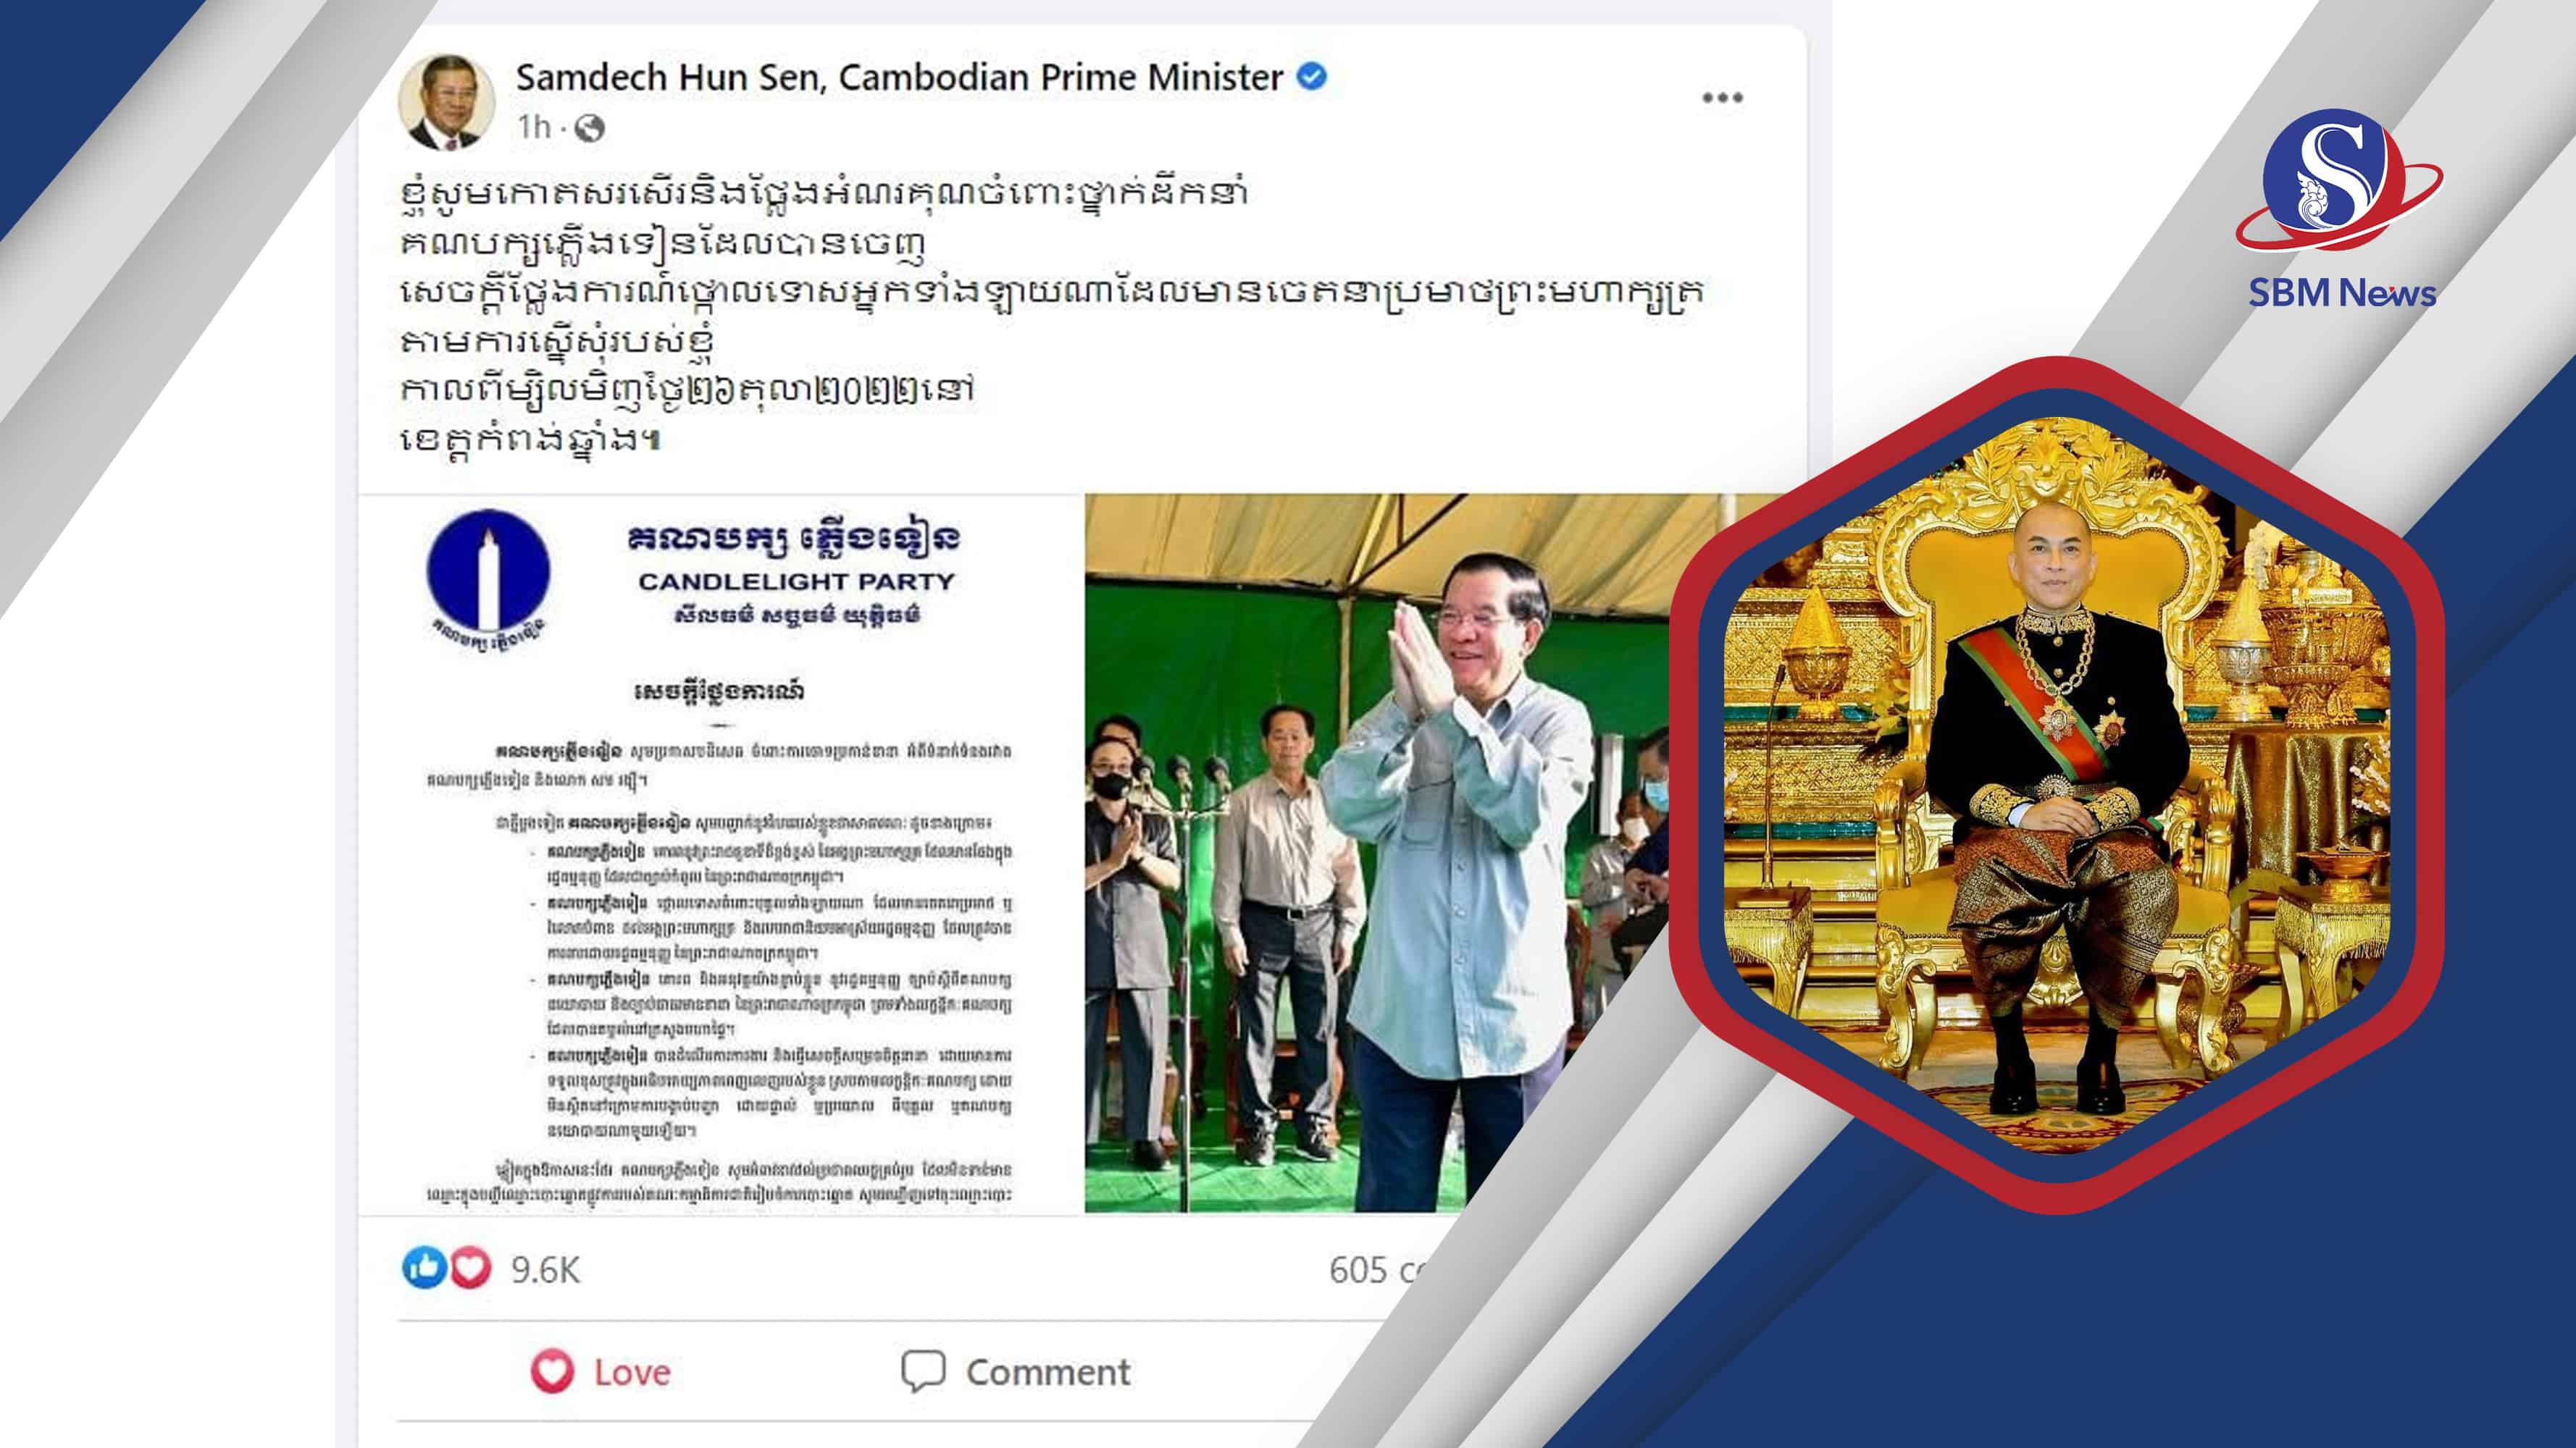Click the red heart reaction icon
The height and width of the screenshot is (1448, 2576).
pyautogui.click(x=470, y=1268)
